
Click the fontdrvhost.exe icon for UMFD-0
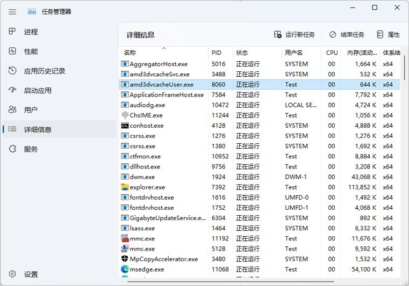pyautogui.click(x=125, y=197)
